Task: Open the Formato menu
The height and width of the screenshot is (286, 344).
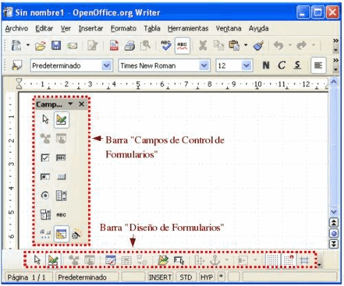Action: [x=123, y=28]
